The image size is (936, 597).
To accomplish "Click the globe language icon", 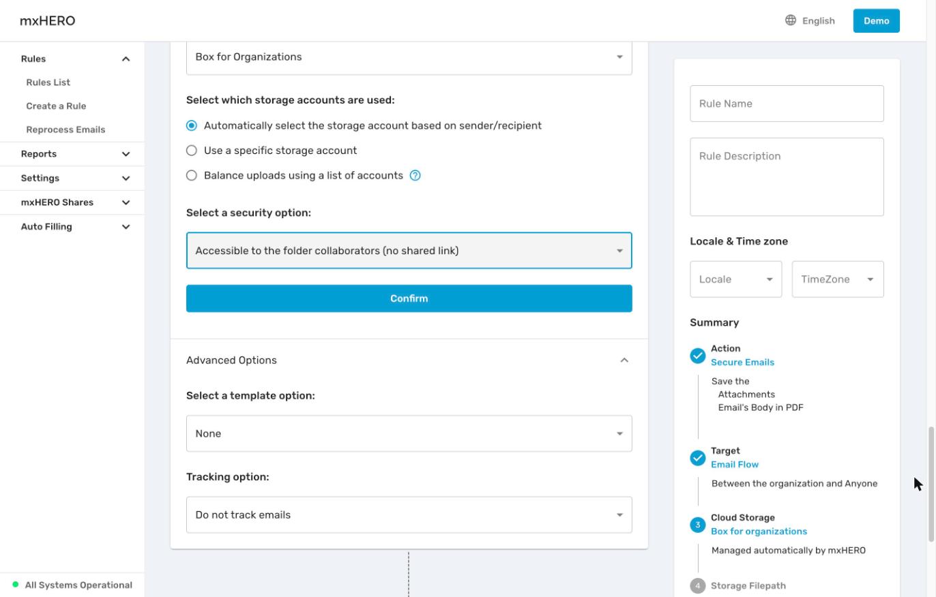I will [x=791, y=20].
